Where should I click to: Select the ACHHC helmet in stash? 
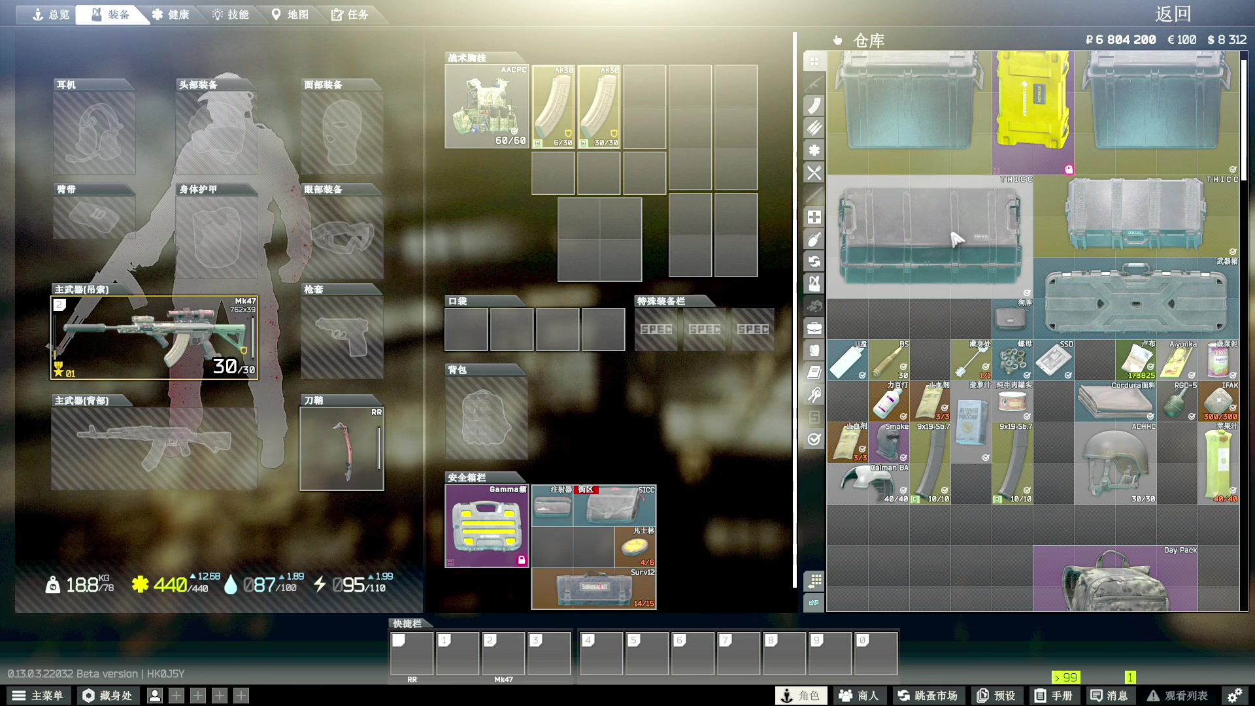[1115, 463]
